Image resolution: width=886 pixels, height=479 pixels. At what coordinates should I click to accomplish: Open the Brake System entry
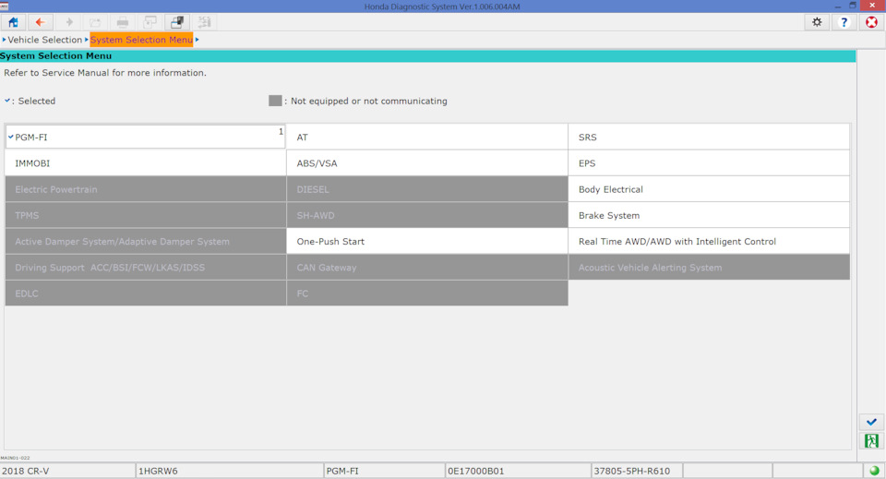point(709,215)
